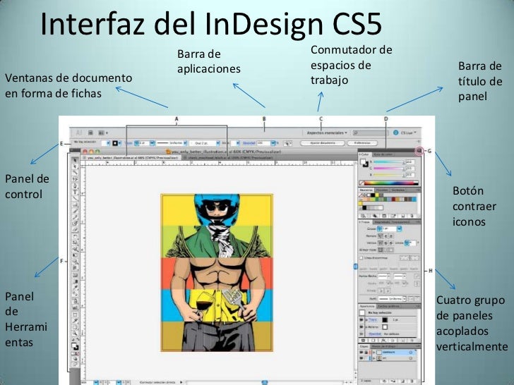Adjust cyan slider in Color panel
The image size is (514, 385).
[x=389, y=162]
